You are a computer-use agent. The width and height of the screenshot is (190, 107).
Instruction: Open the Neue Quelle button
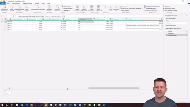click(x=12, y=8)
